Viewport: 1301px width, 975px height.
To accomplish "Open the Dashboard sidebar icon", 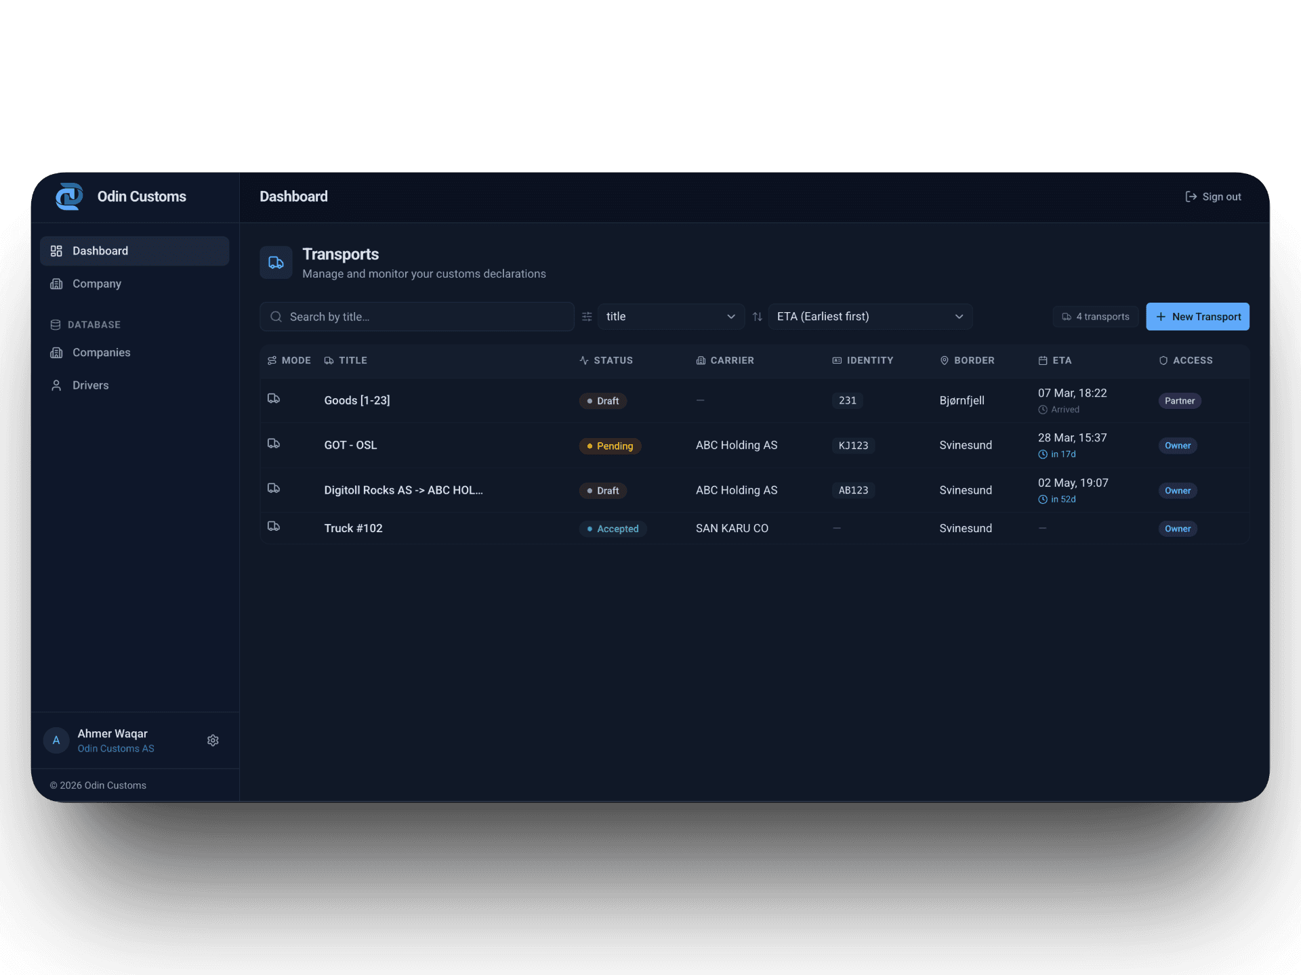I will coord(57,251).
